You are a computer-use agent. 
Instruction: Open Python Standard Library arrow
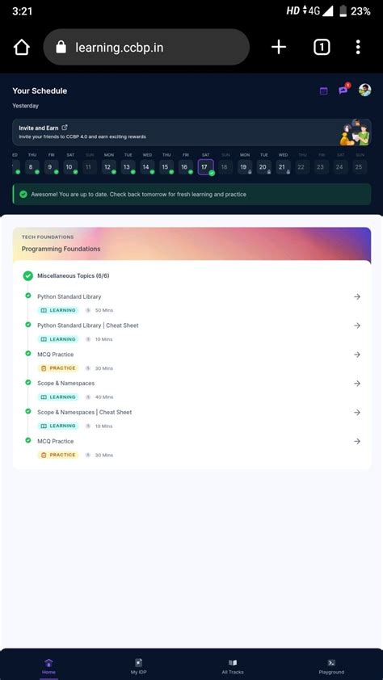click(x=357, y=296)
